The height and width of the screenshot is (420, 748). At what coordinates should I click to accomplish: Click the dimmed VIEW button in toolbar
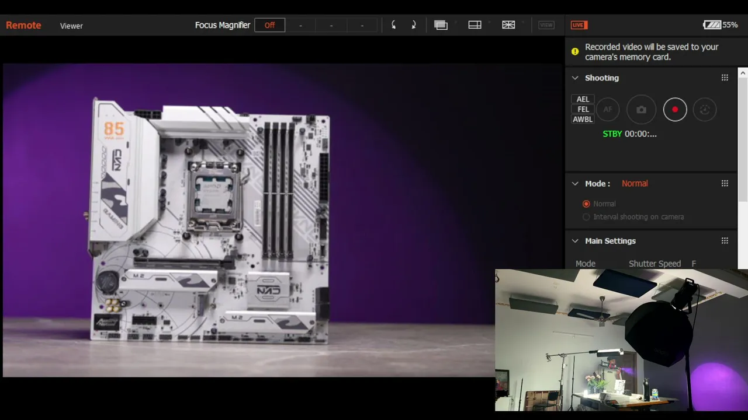tap(546, 25)
